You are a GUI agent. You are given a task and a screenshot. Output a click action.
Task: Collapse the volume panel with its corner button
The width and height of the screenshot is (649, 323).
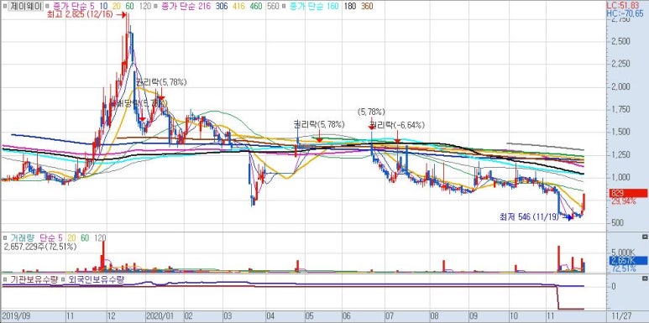pyautogui.click(x=645, y=237)
